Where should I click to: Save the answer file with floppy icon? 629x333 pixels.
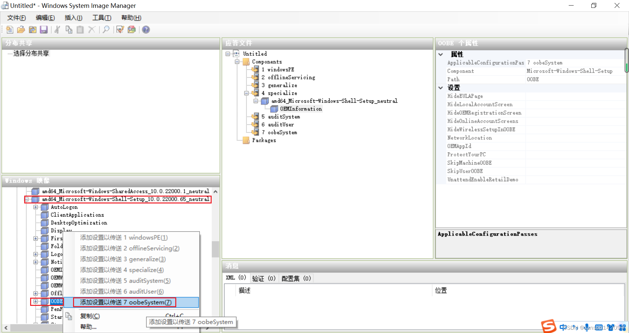pyautogui.click(x=44, y=30)
